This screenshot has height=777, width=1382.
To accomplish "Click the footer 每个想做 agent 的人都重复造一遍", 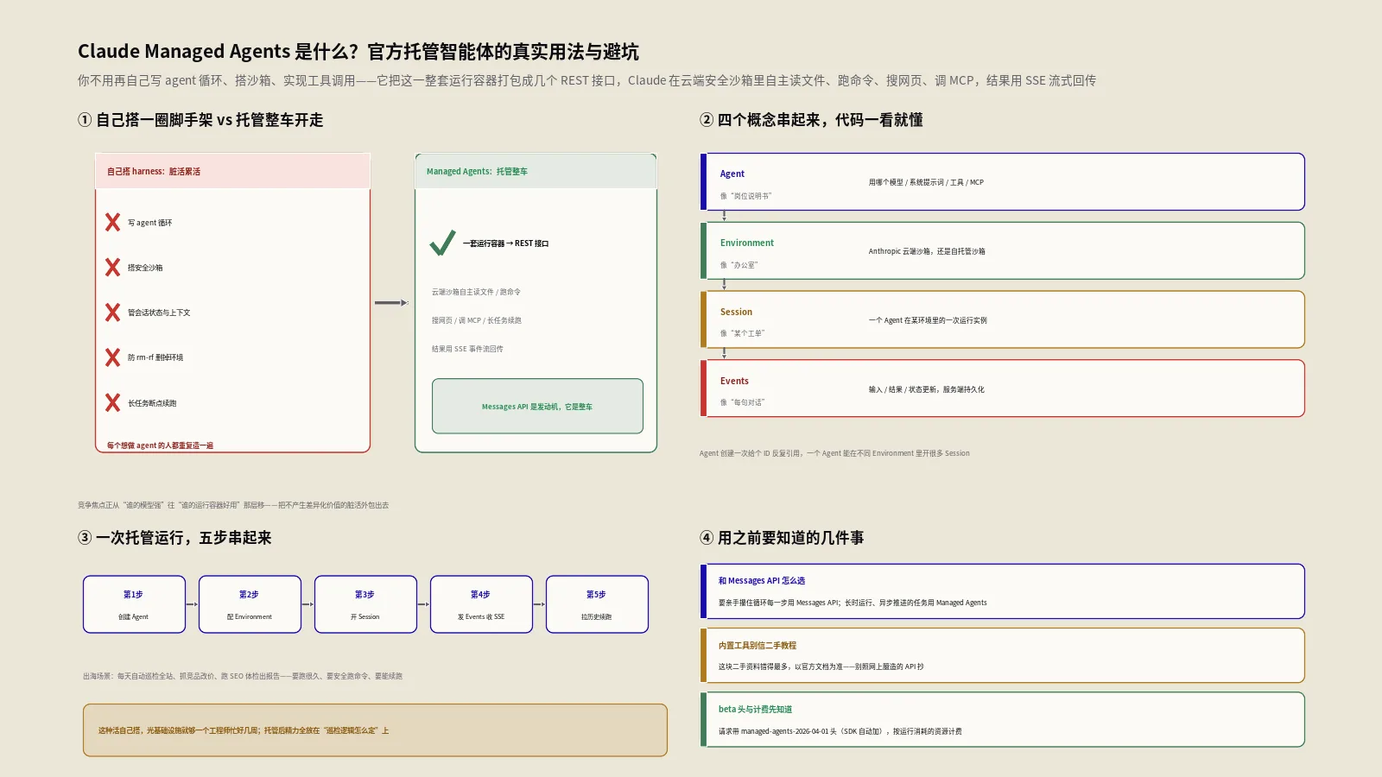I will (160, 445).
